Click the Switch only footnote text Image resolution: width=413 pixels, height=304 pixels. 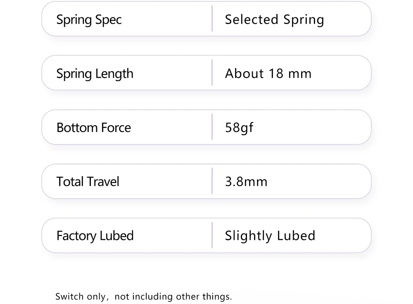(x=143, y=297)
